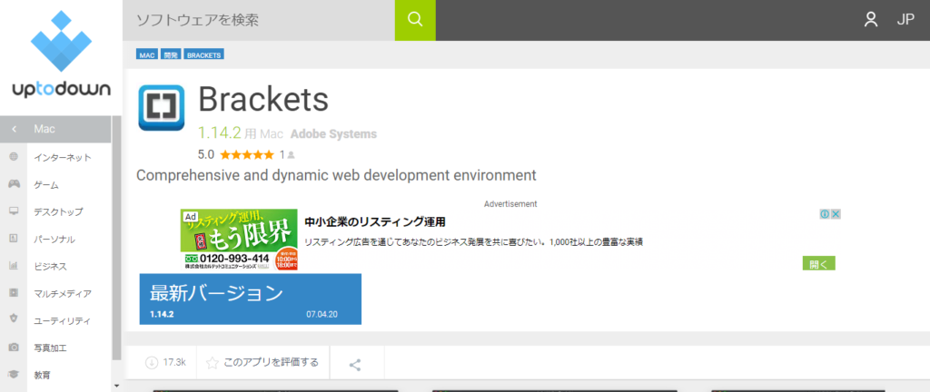Open the パーソナル category

(x=54, y=240)
